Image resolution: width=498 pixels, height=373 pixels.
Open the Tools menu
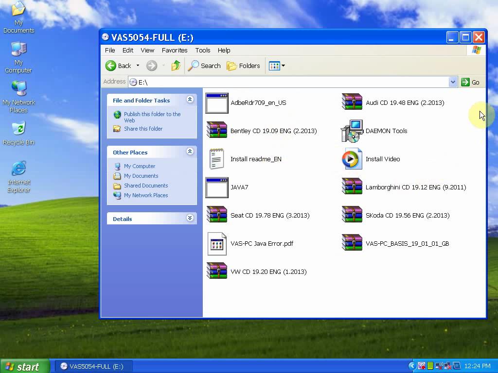(x=203, y=50)
